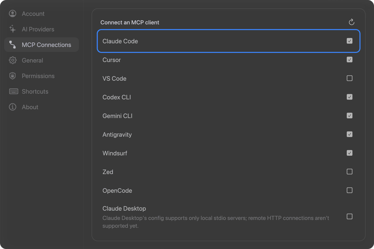Screen dimensions: 374x249
Task: Uncheck the Claude Code checkbox
Action: click(350, 41)
